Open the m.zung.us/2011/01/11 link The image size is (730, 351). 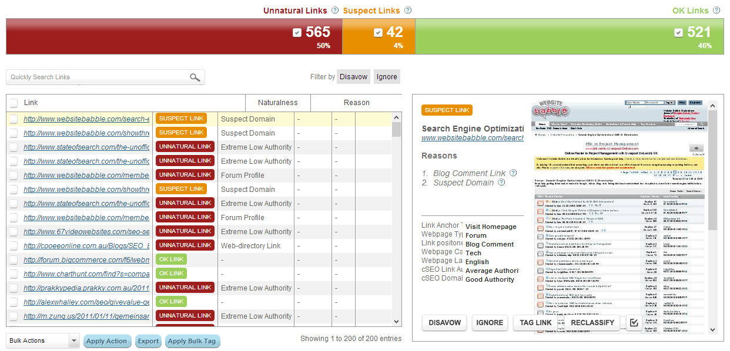(x=86, y=316)
